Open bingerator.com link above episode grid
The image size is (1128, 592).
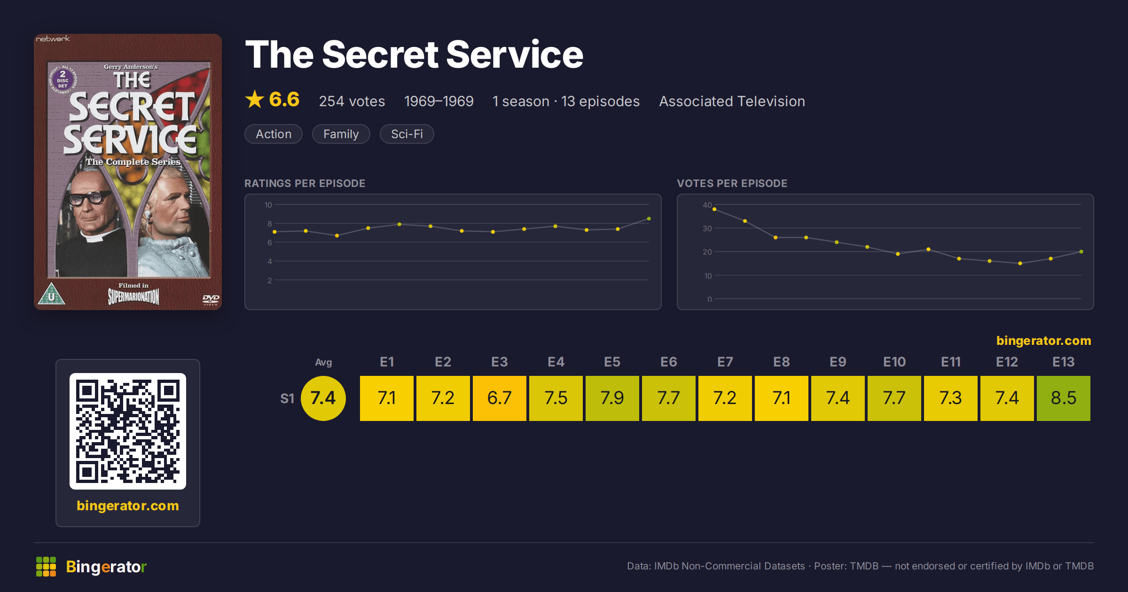pos(1044,341)
